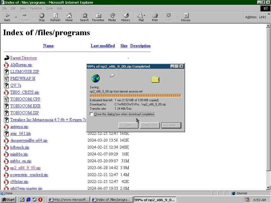Click third quick launch desktop icon
Viewport: 271px width, 203px height.
pos(34,200)
